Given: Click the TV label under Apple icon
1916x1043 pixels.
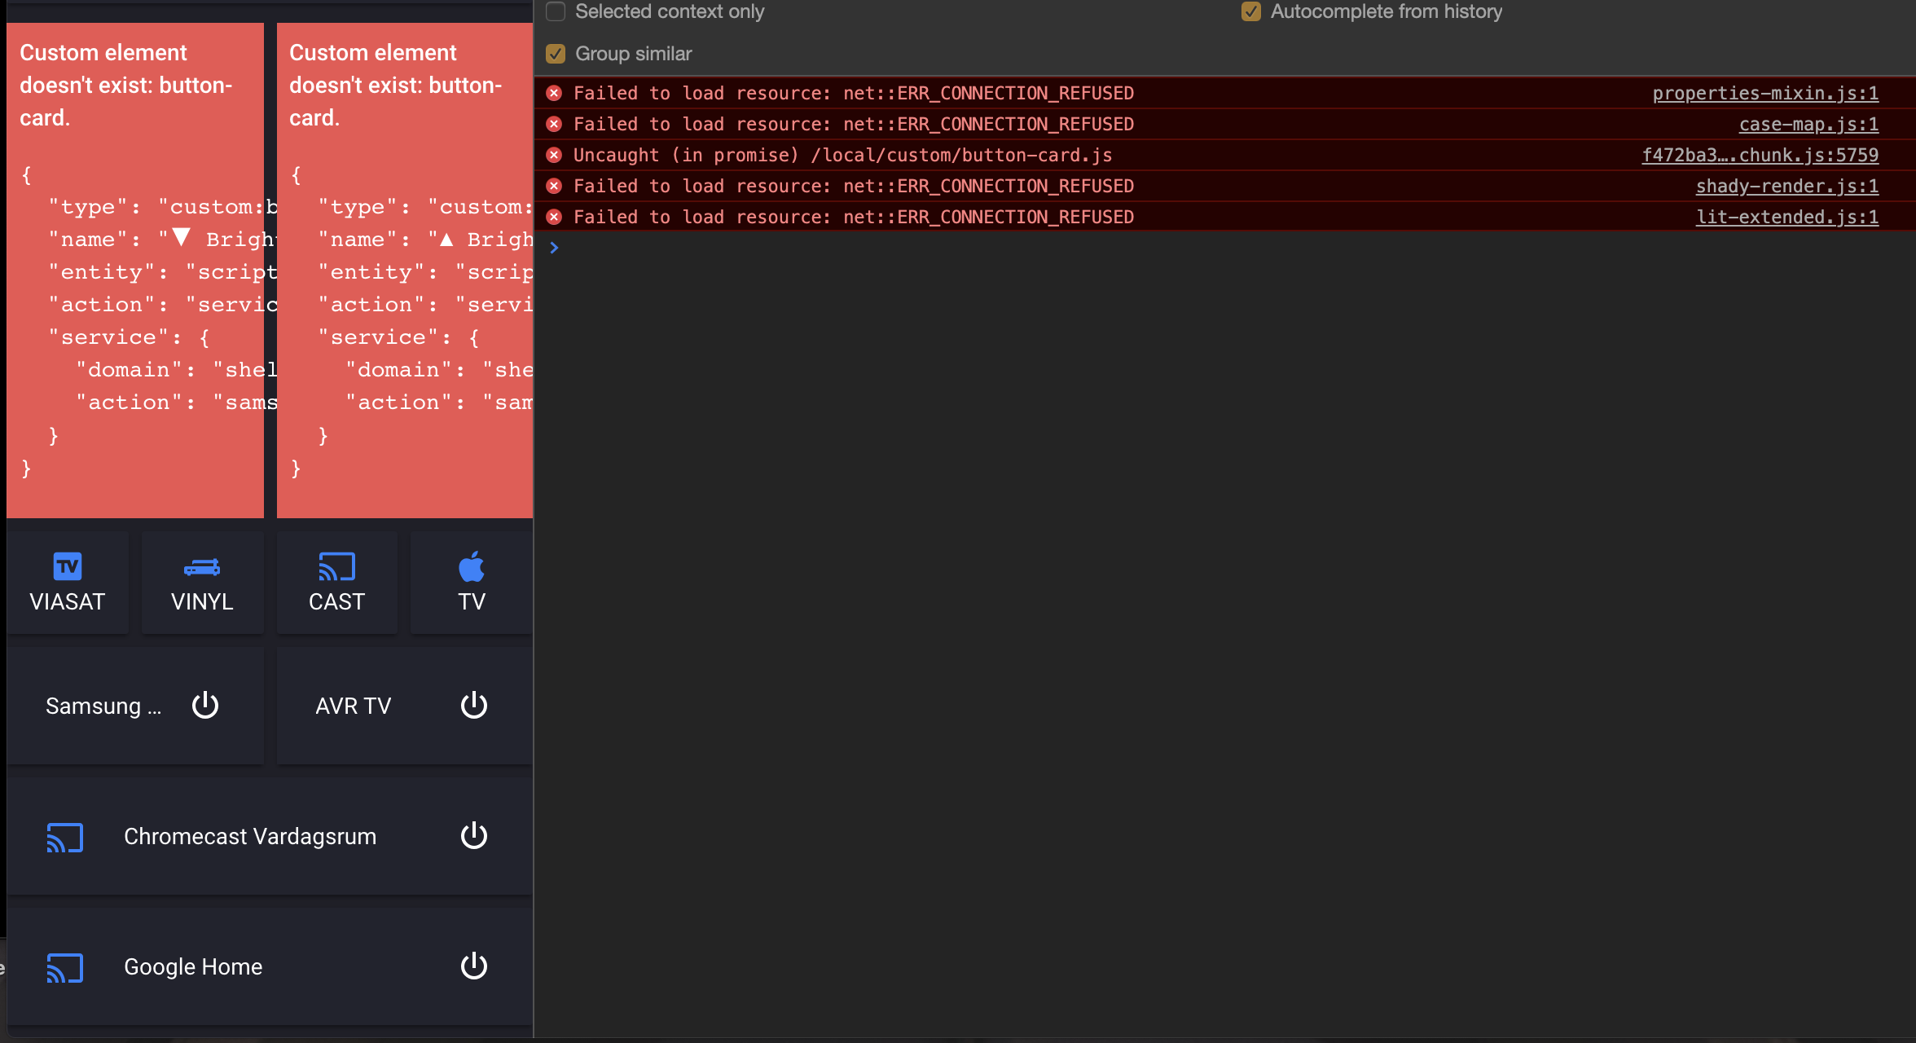Looking at the screenshot, I should click(472, 602).
